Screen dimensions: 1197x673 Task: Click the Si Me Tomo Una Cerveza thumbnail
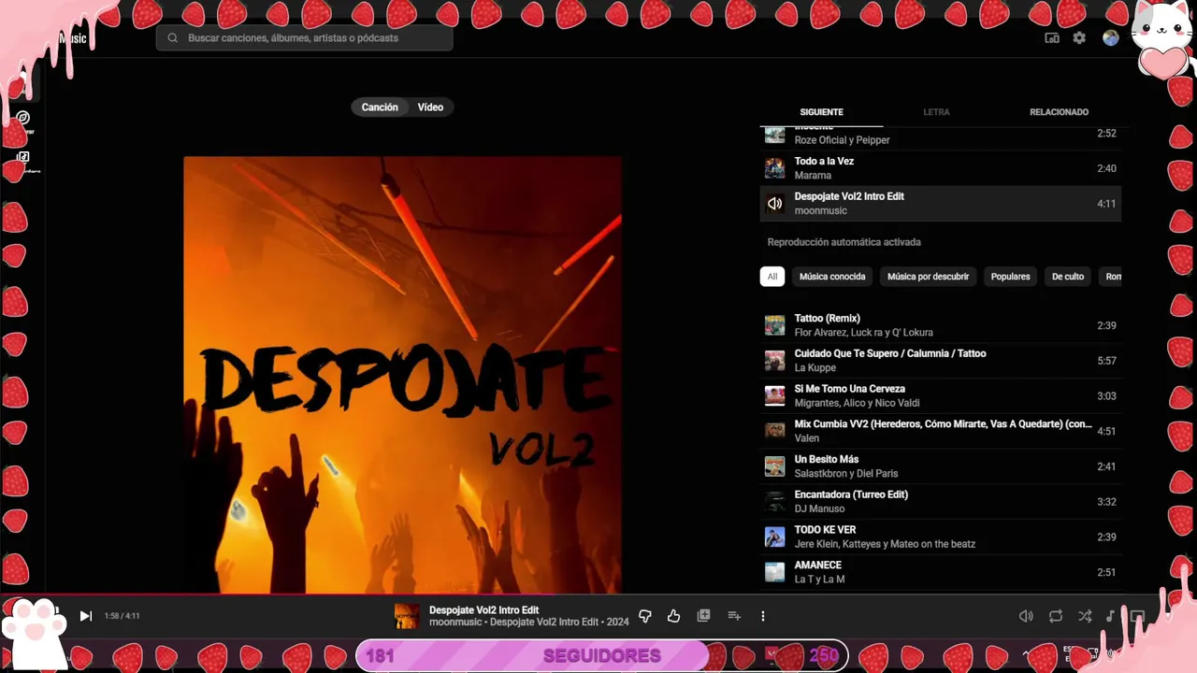pyautogui.click(x=774, y=395)
